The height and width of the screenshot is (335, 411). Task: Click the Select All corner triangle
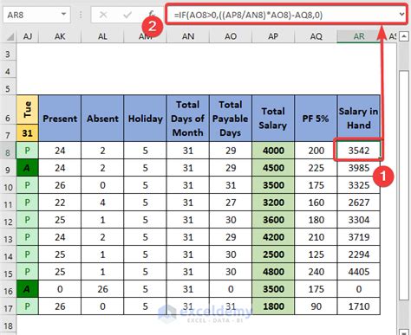[x=10, y=36]
